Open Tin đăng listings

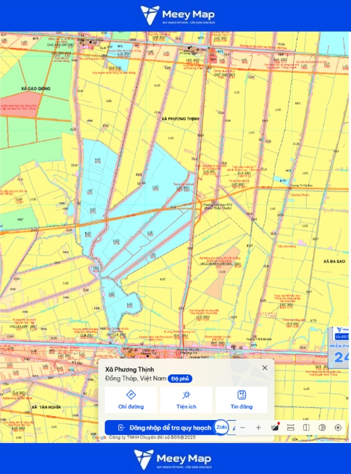point(241,400)
